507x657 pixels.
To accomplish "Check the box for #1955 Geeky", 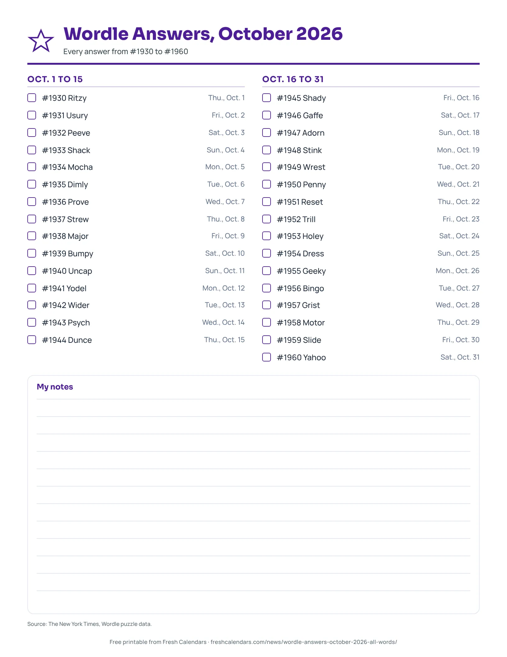I will [267, 271].
